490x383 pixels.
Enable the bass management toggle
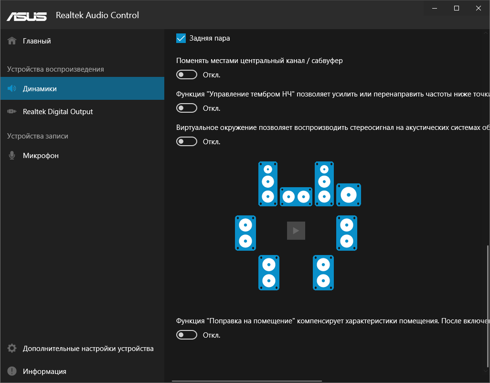pos(187,108)
